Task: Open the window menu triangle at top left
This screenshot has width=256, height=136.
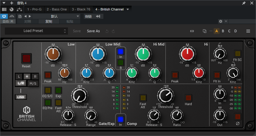Action: (x=4, y=3)
